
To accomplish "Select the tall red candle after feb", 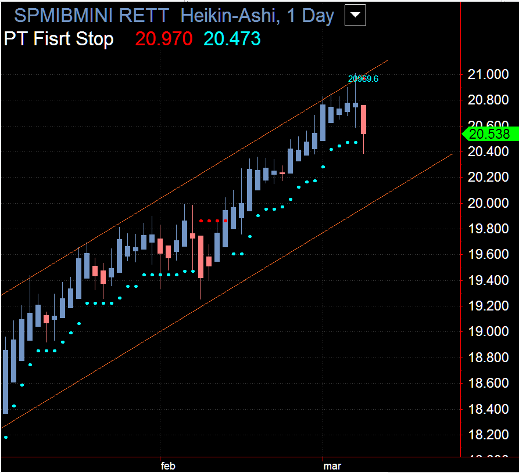I will coord(201,257).
